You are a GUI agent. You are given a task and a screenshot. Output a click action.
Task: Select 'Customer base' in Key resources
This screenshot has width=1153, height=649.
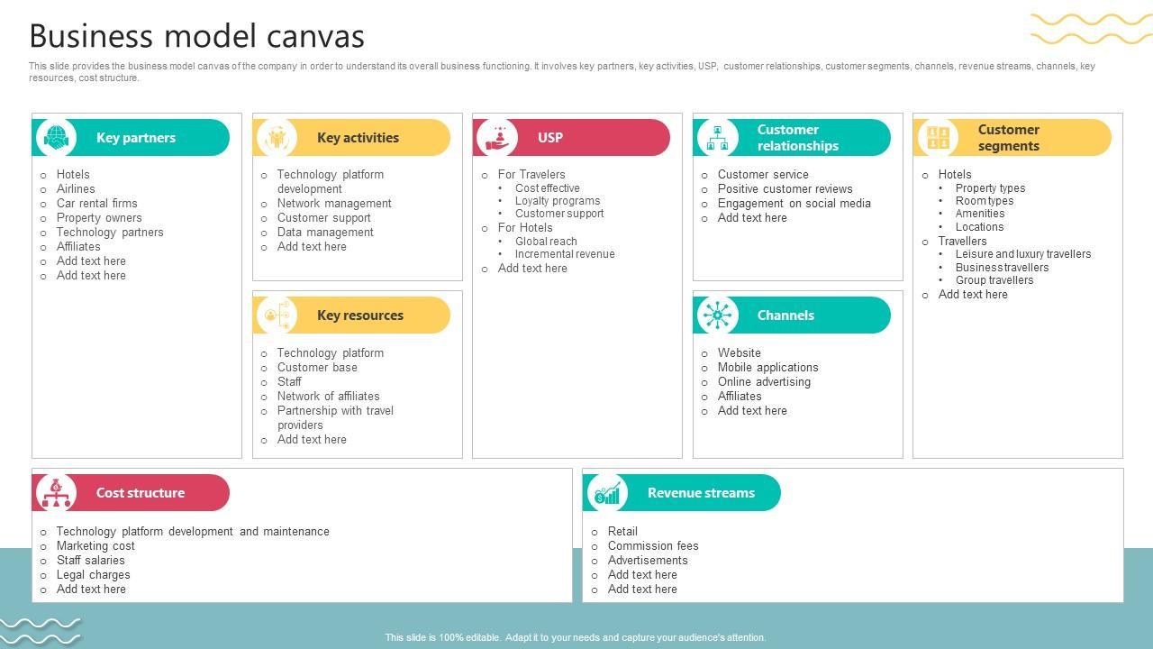[317, 368]
